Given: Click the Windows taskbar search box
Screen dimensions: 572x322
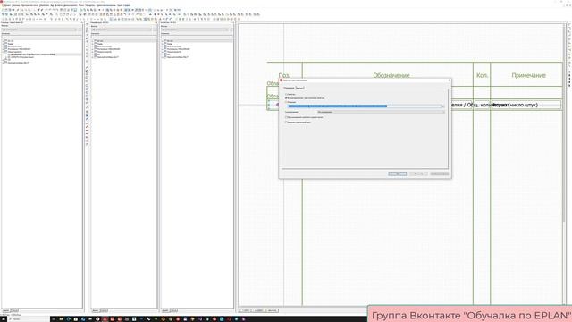Looking at the screenshot, I should (28, 319).
